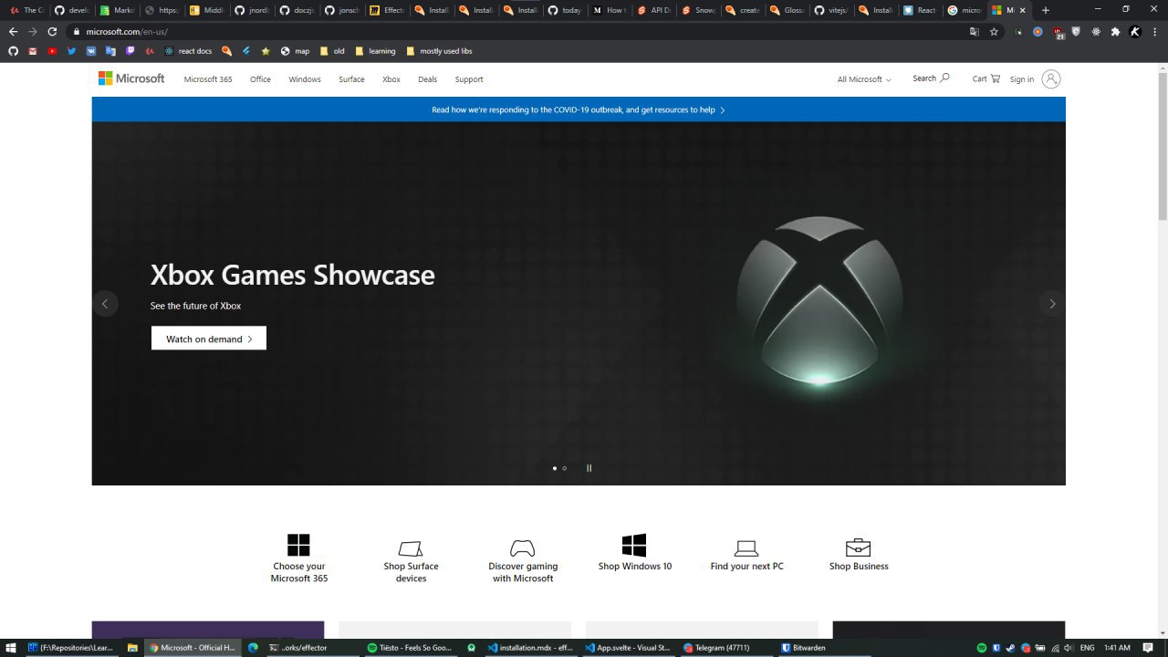
Task: Open the Chrome three-dot menu
Action: (1155, 31)
